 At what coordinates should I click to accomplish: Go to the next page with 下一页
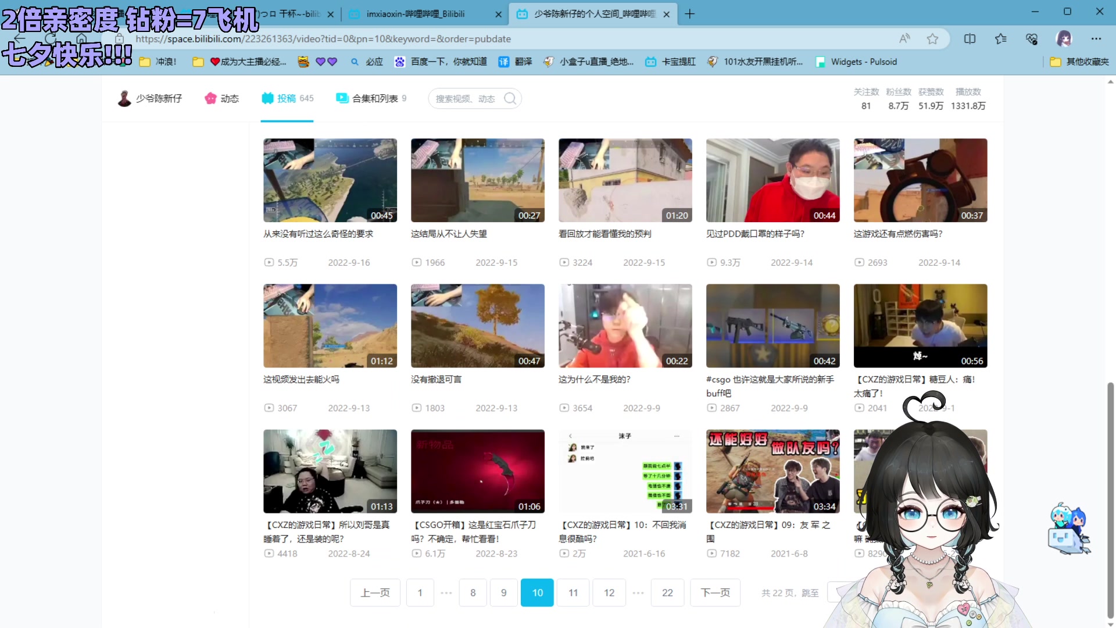715,593
